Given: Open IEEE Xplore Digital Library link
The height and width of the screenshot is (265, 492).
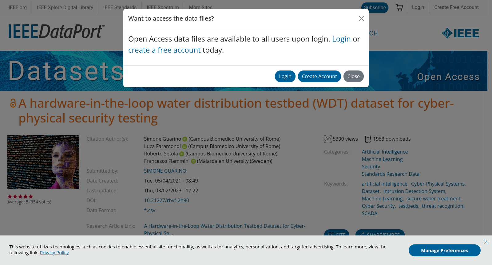Looking at the screenshot, I should tap(65, 7).
